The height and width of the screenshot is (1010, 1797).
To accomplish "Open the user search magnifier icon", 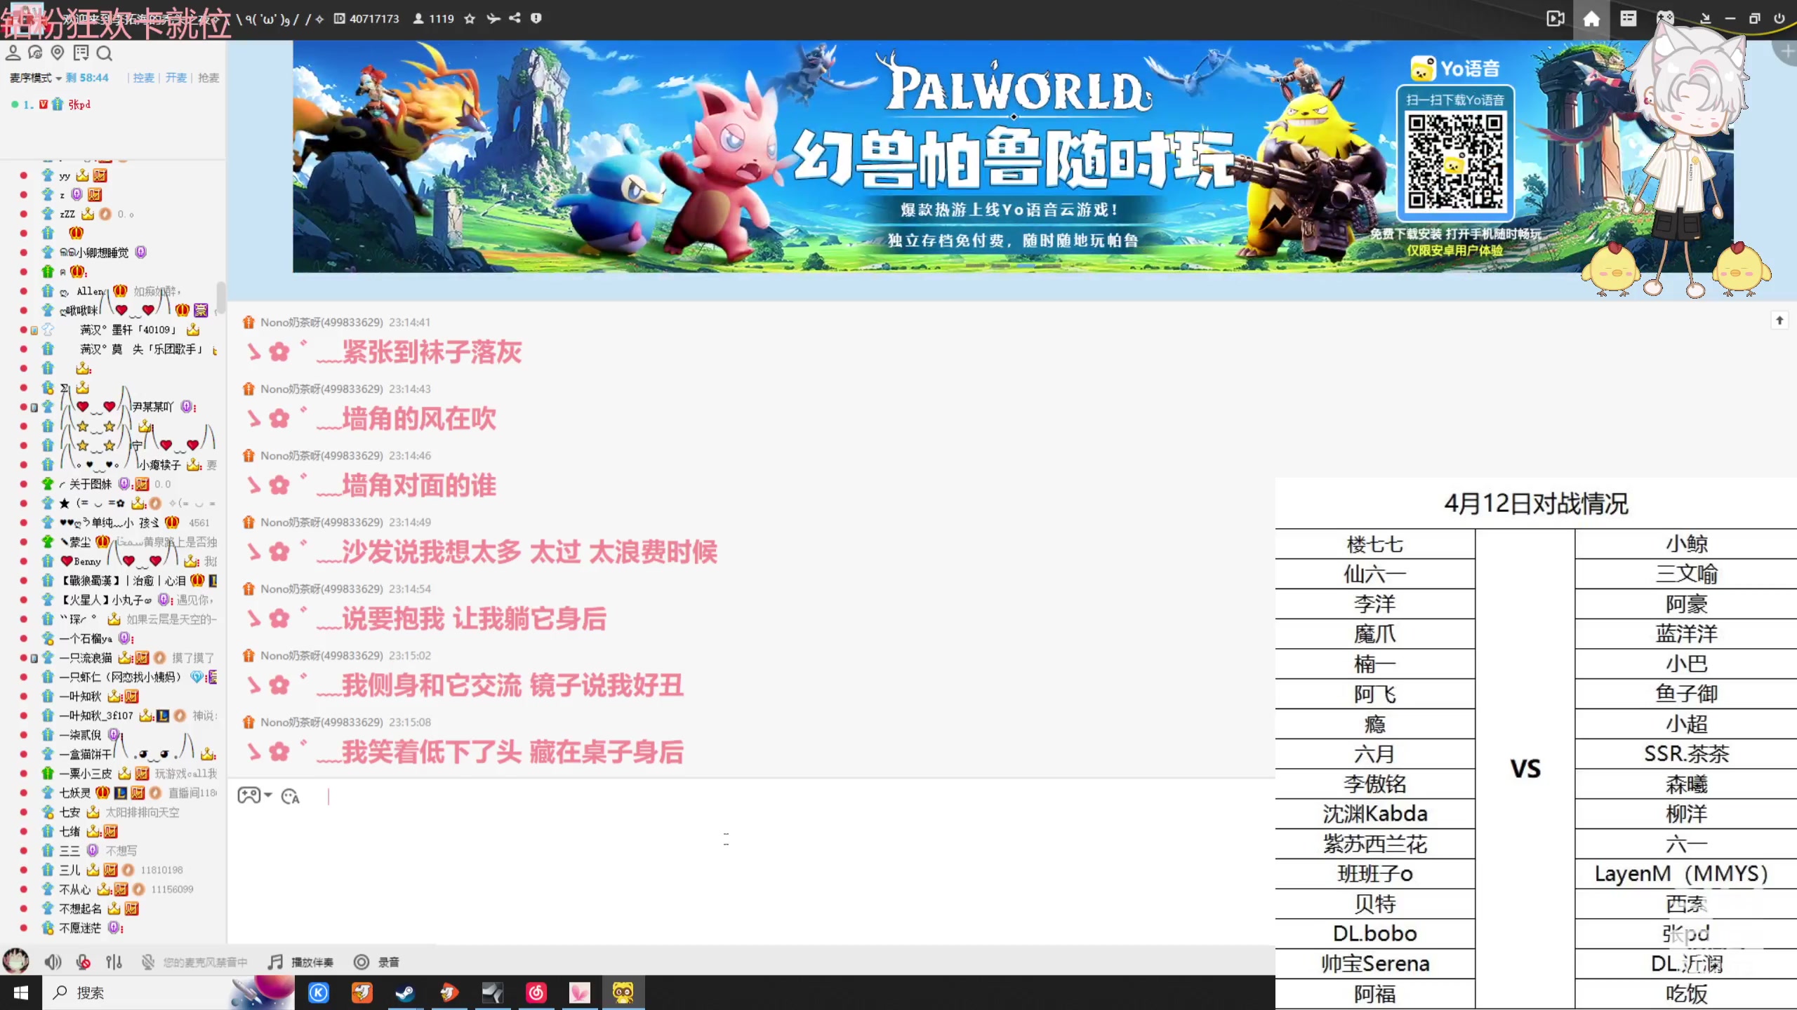I will 104,53.
